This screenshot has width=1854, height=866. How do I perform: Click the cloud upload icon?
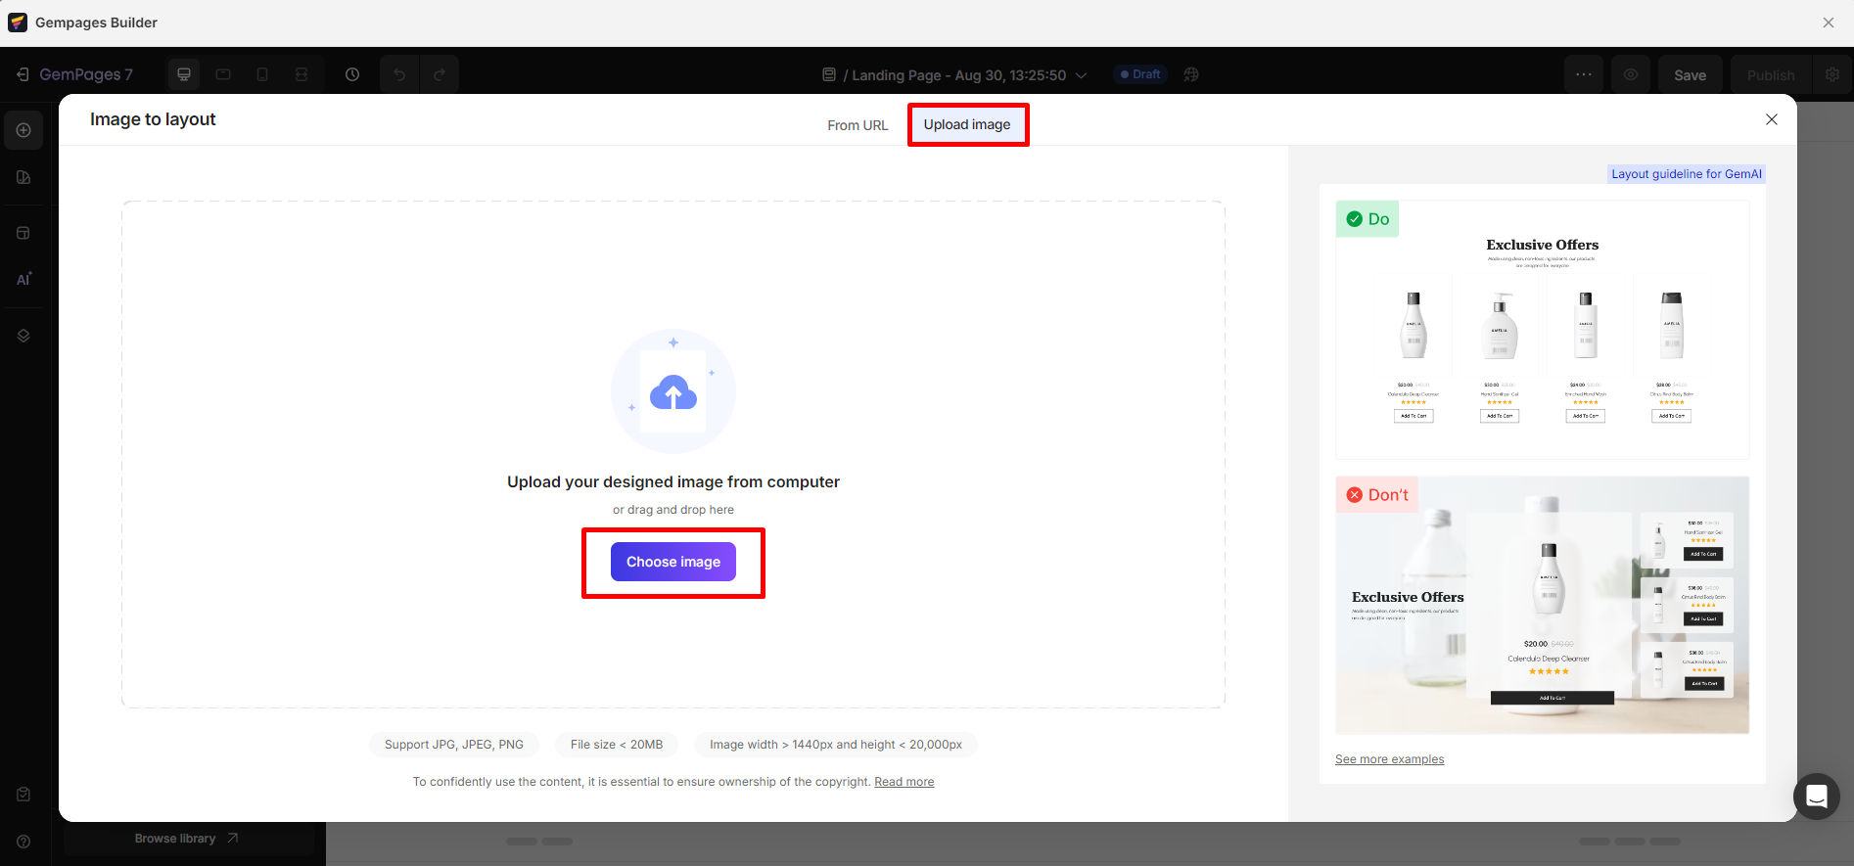pyautogui.click(x=672, y=392)
